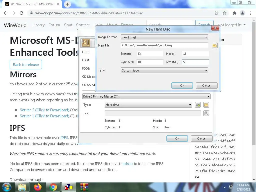256x192 pixels.
Task: Open Firefox from the taskbar
Action: tap(38, 187)
